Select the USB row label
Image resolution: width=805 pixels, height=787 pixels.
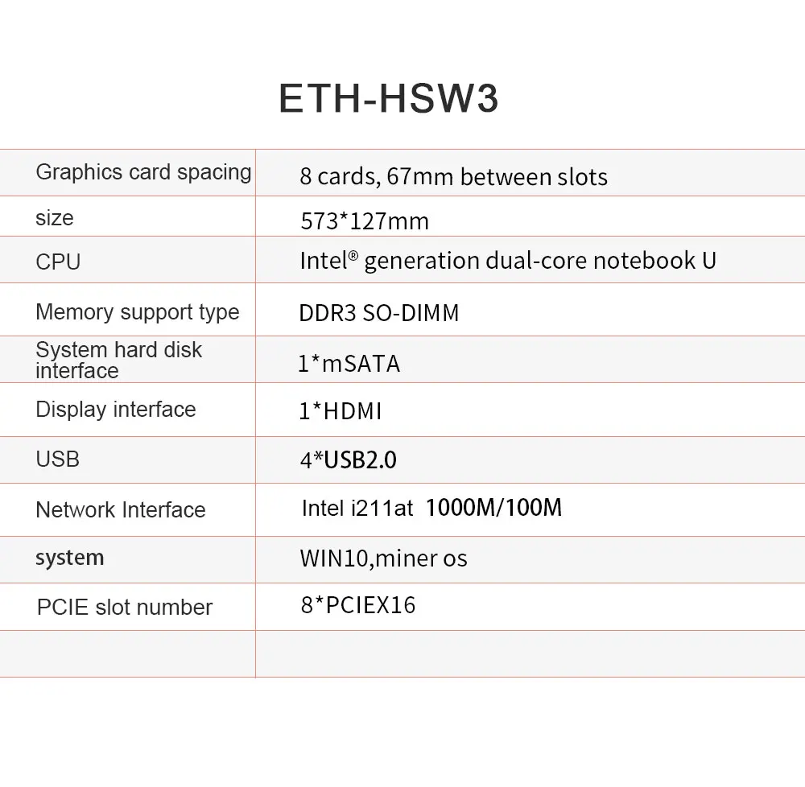click(x=57, y=459)
